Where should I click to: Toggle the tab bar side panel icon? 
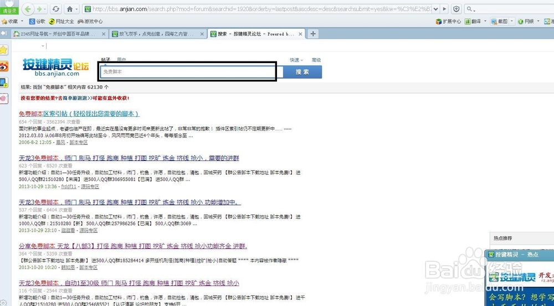(x=4, y=33)
